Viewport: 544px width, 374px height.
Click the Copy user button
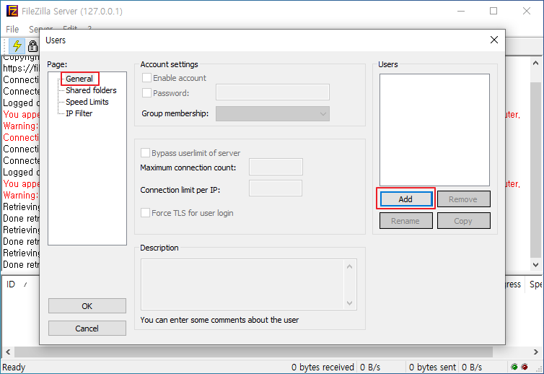463,221
